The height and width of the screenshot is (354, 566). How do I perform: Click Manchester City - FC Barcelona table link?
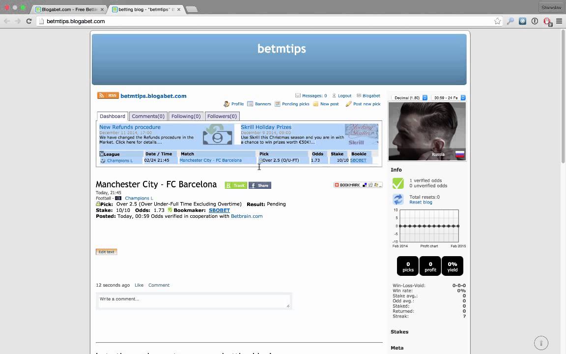point(210,160)
